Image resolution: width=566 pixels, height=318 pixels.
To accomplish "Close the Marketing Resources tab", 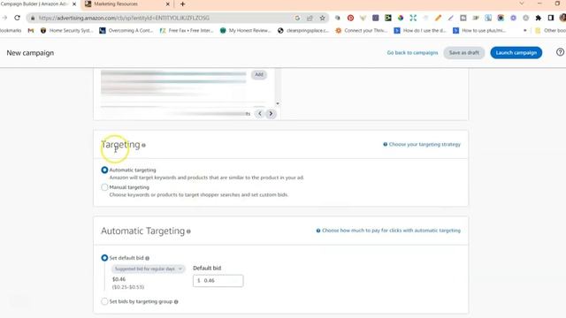I will (x=168, y=4).
